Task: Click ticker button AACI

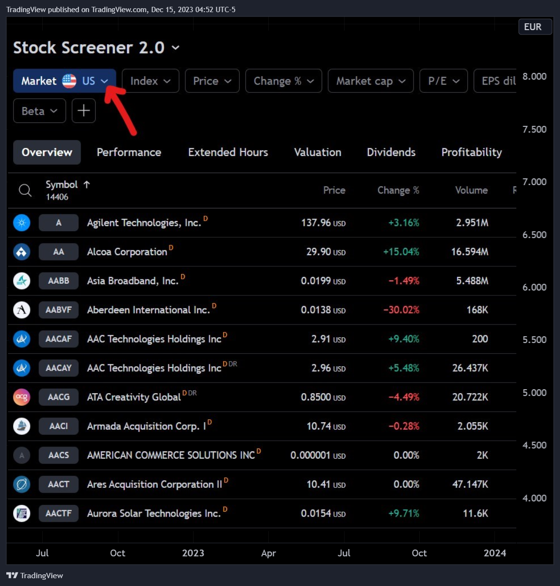Action: click(x=59, y=426)
